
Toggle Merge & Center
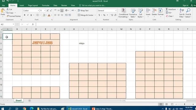click(x=86, y=15)
